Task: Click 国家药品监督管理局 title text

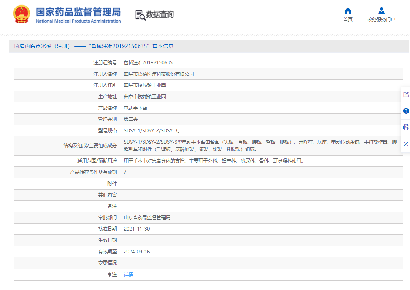Action: (78, 12)
